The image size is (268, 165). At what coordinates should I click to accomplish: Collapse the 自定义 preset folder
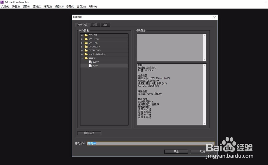[x=82, y=58]
